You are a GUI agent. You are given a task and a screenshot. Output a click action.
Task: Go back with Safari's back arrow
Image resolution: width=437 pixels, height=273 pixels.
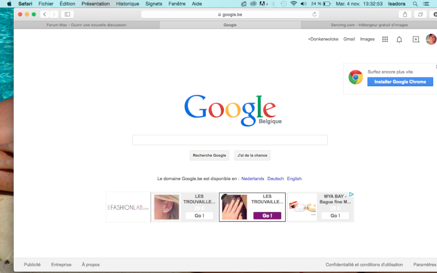[x=45, y=14]
